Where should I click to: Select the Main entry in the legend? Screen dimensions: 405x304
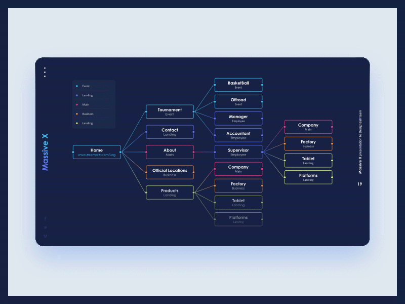coord(85,104)
